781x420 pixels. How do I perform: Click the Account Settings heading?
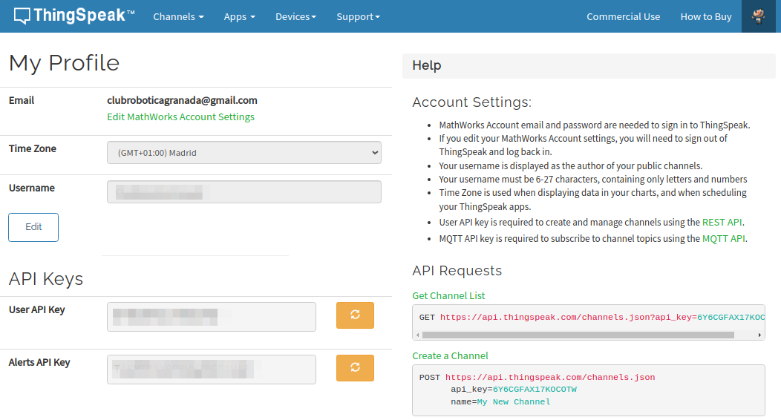click(x=471, y=102)
